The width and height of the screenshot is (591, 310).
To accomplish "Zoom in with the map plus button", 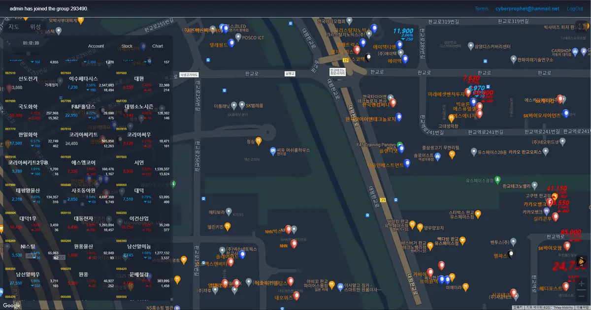I will click(581, 284).
